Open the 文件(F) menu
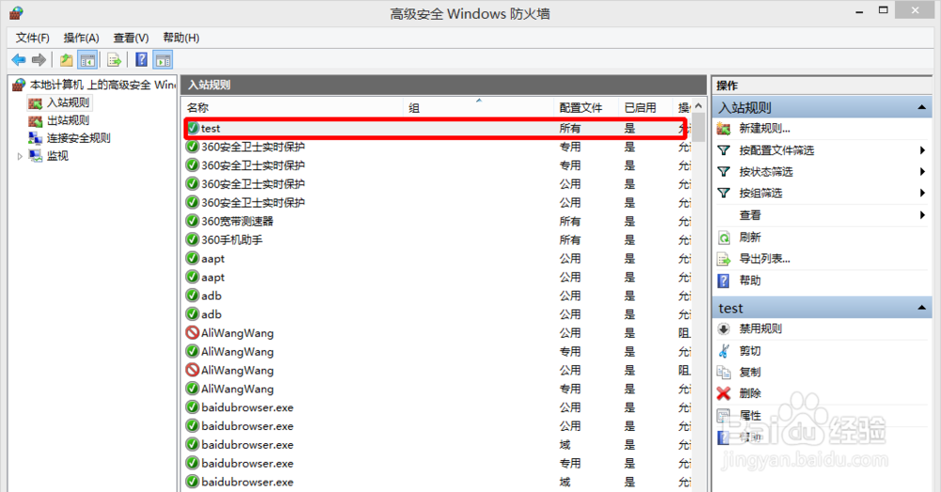 32,38
